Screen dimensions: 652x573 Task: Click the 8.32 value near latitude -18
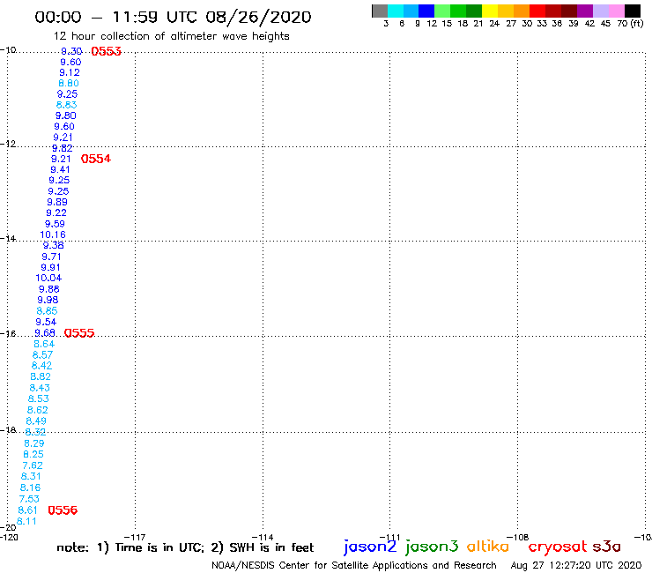[x=35, y=432]
